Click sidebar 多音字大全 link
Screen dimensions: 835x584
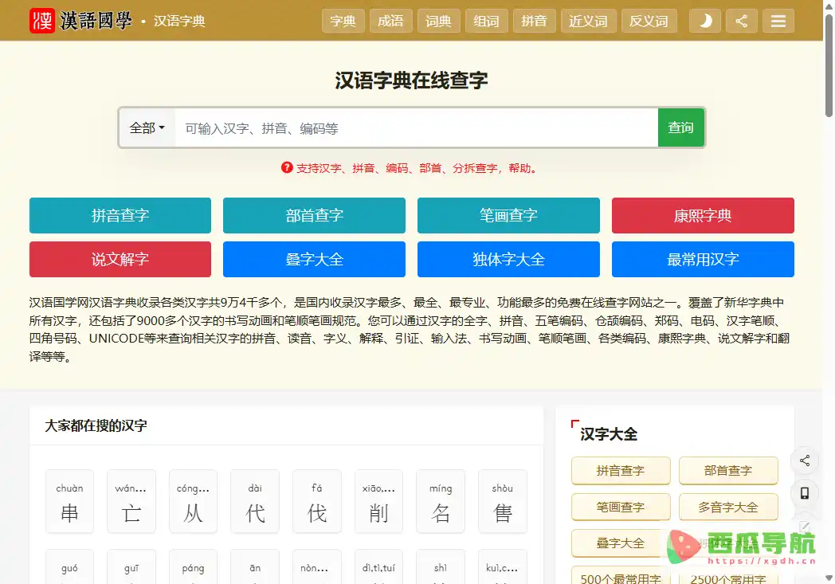[x=728, y=507]
